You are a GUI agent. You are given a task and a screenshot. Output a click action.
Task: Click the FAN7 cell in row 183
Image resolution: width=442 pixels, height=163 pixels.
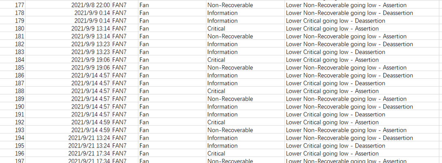tap(119, 52)
